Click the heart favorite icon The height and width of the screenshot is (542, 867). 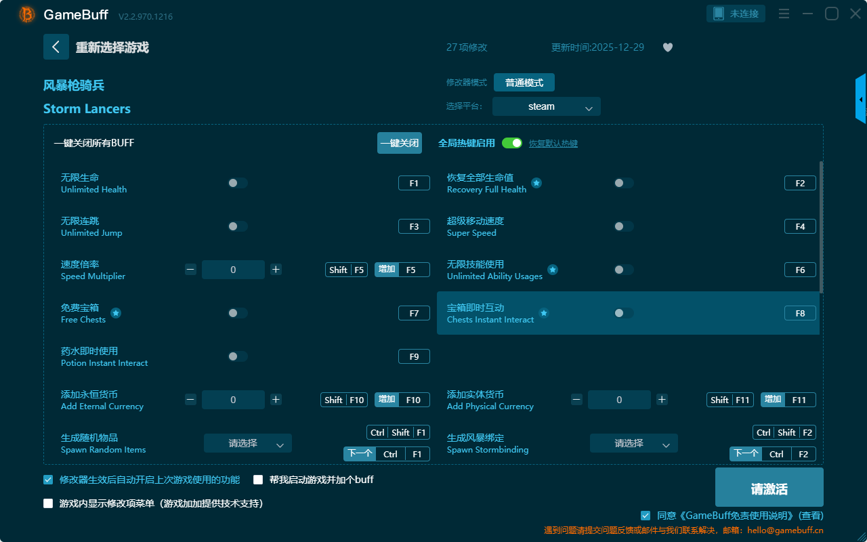[667, 47]
